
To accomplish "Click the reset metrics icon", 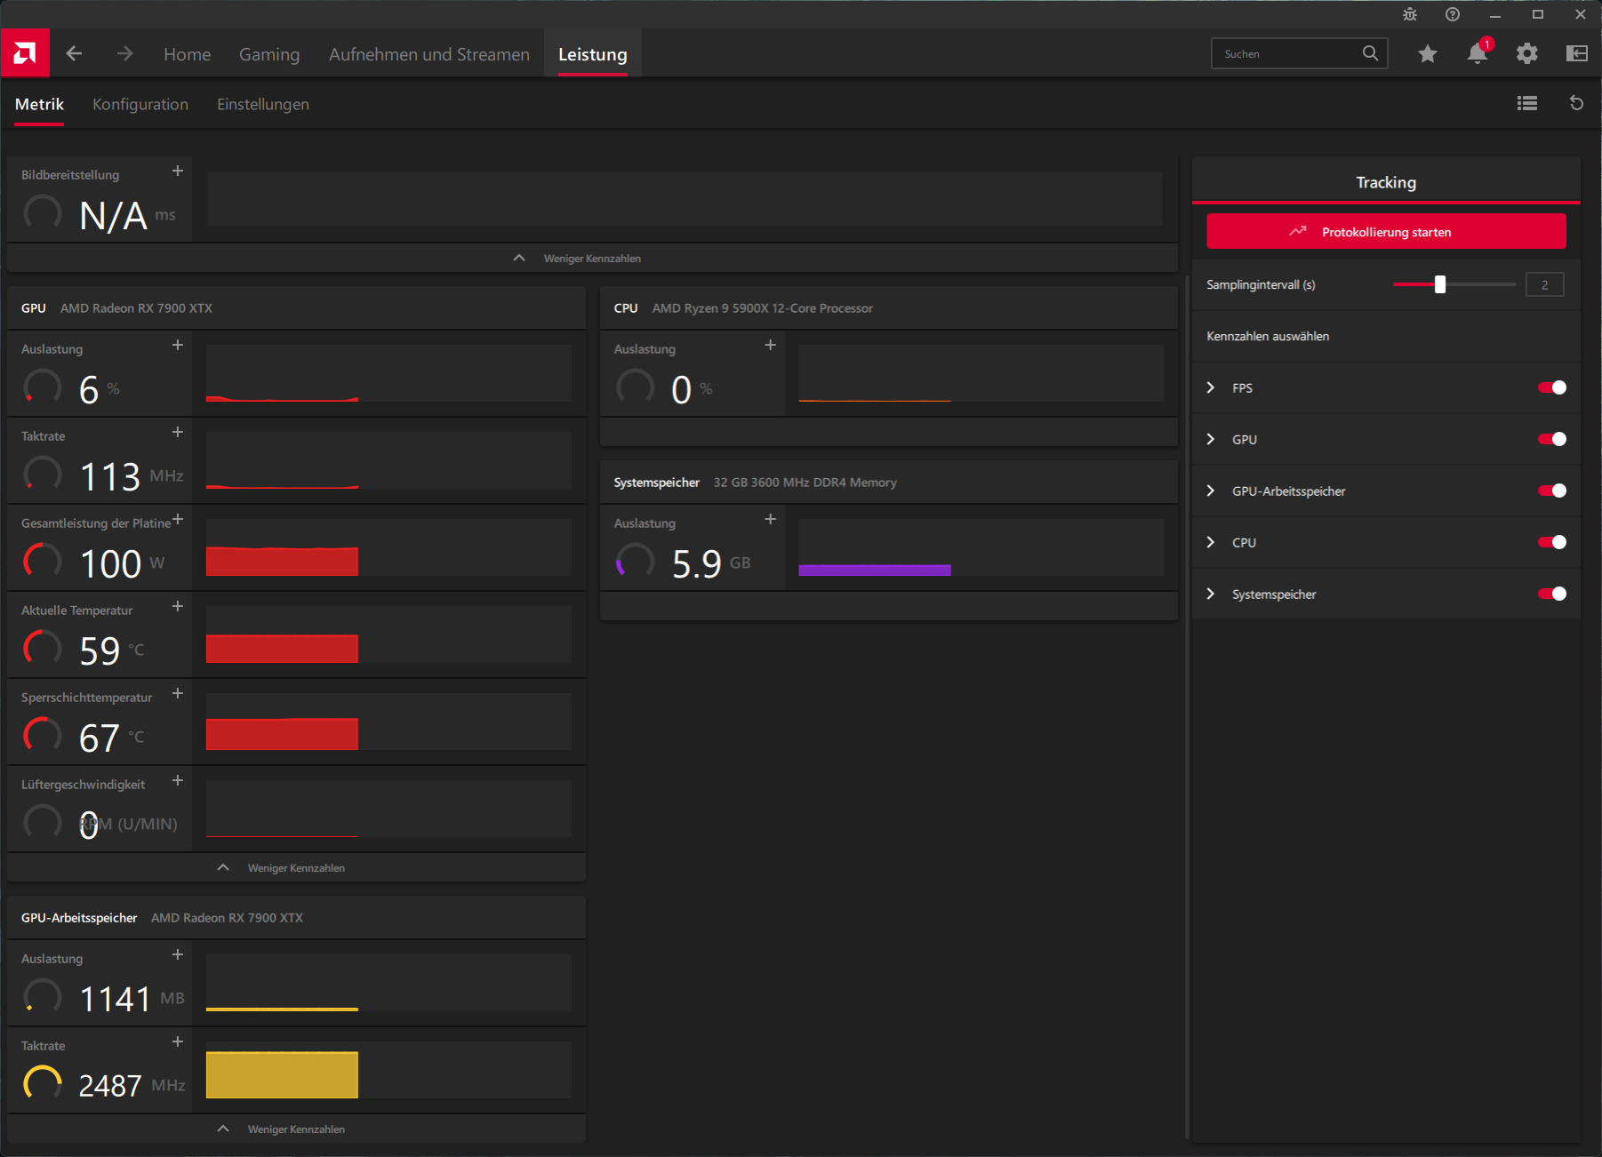I will [1577, 104].
